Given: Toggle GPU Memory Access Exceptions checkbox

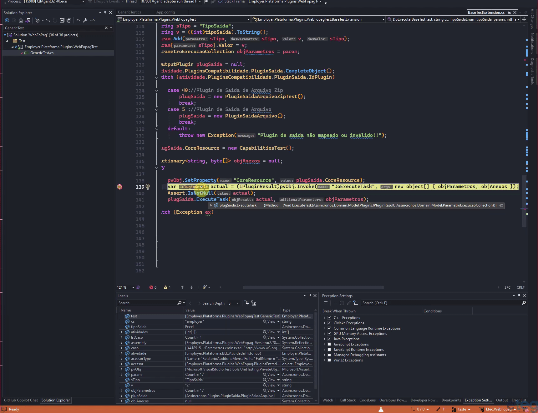Looking at the screenshot, I should coord(329,334).
